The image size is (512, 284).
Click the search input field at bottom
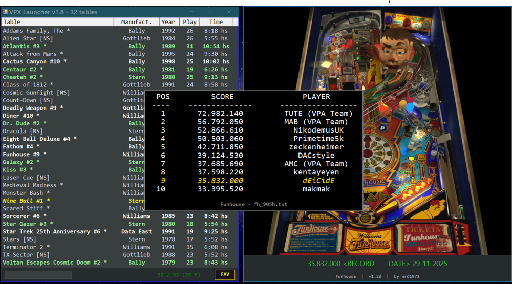point(38,275)
